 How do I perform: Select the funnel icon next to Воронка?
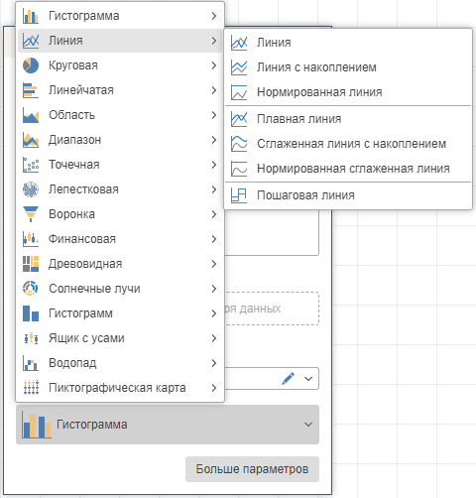tap(31, 214)
